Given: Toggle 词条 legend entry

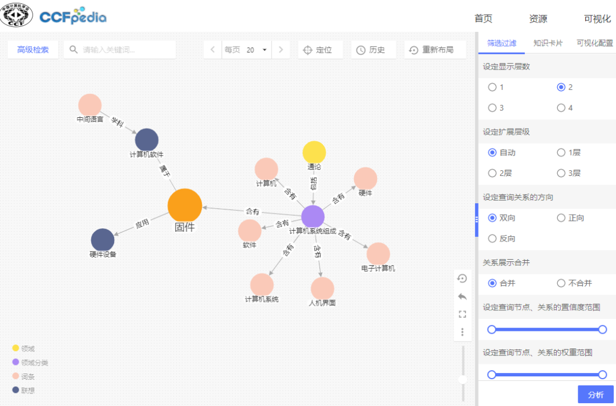Looking at the screenshot, I should 23,376.
